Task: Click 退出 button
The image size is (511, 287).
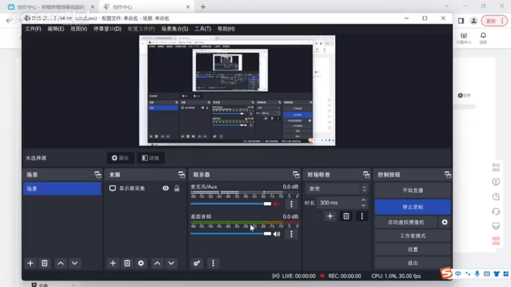Action: coord(413,263)
